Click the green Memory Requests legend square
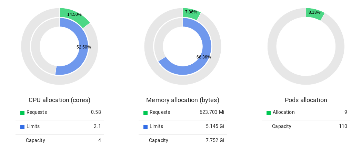Screen dimensions: 361x151 click(146, 113)
